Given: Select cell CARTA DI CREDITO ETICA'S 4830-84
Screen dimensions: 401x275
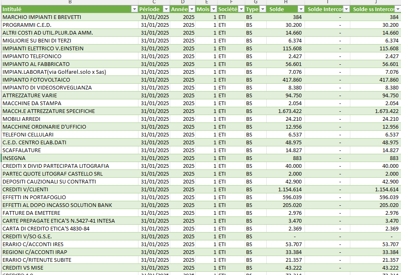Looking at the screenshot, I should point(70,229).
